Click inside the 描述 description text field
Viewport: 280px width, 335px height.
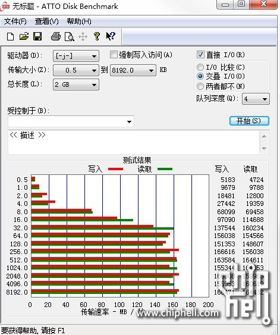tap(134, 142)
